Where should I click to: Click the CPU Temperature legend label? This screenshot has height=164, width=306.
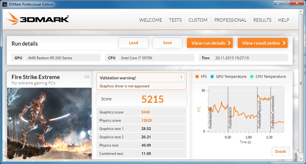coord(271,77)
